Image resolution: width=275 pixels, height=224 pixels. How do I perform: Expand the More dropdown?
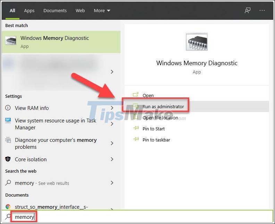(102, 10)
